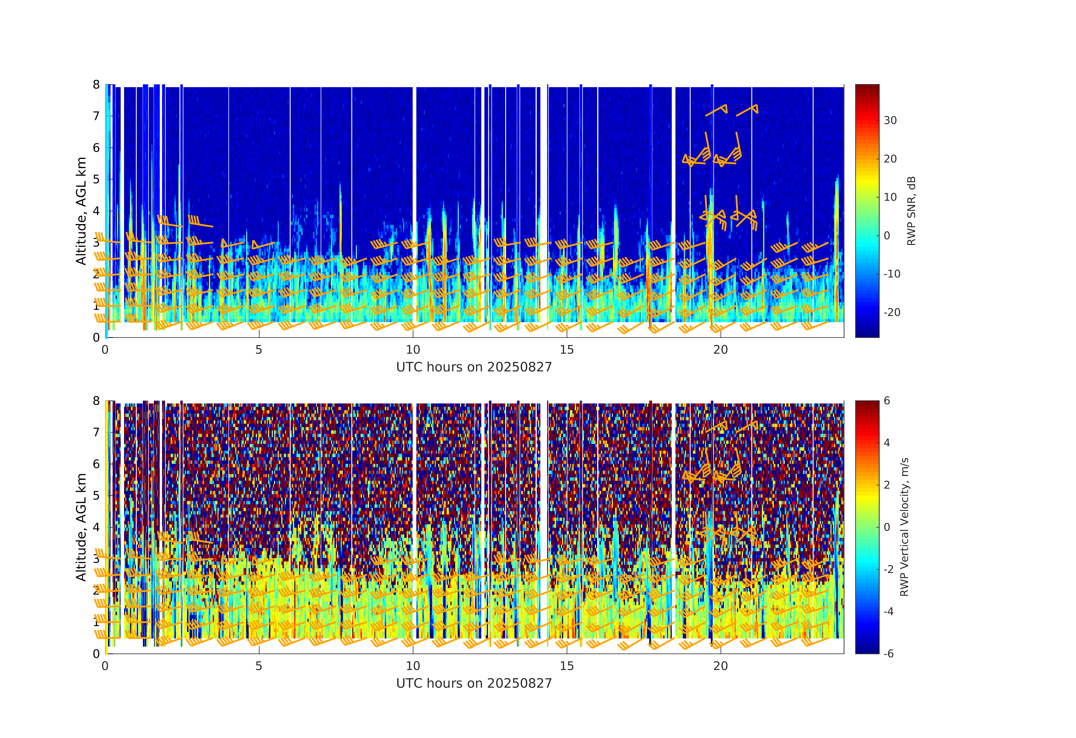Viewport: 1076px width, 738px height.
Task: Click the 'RWP SNR, dB' colorbar label
Action: pyautogui.click(x=911, y=211)
